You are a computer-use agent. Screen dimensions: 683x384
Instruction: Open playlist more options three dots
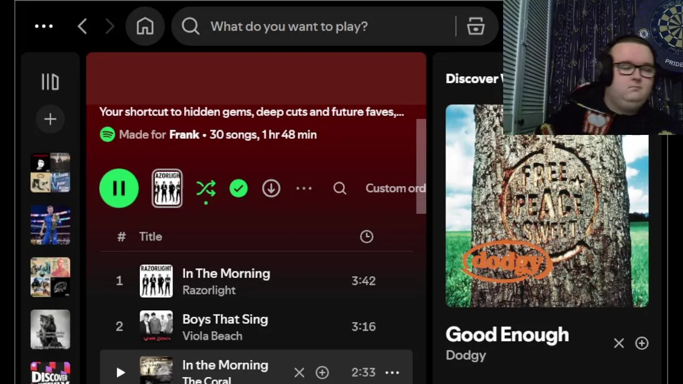click(304, 188)
